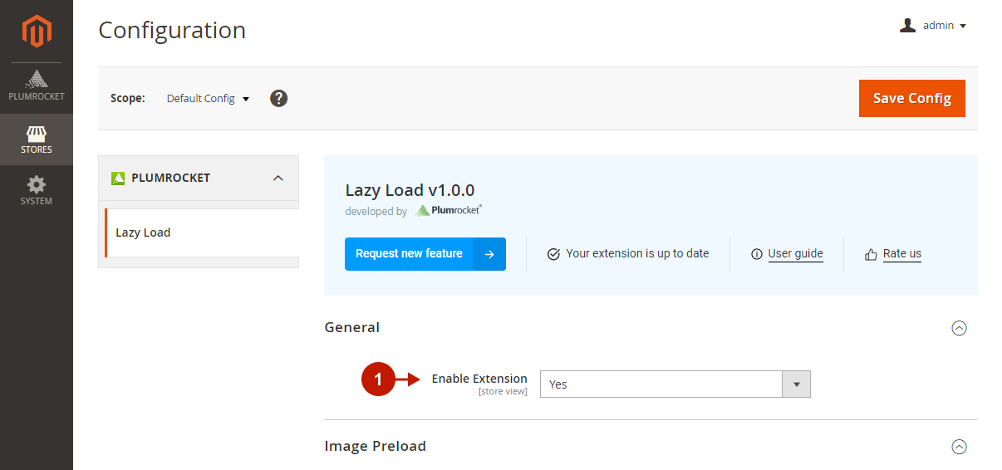Image resolution: width=1002 pixels, height=470 pixels.
Task: Click the Save Config button
Action: (912, 98)
